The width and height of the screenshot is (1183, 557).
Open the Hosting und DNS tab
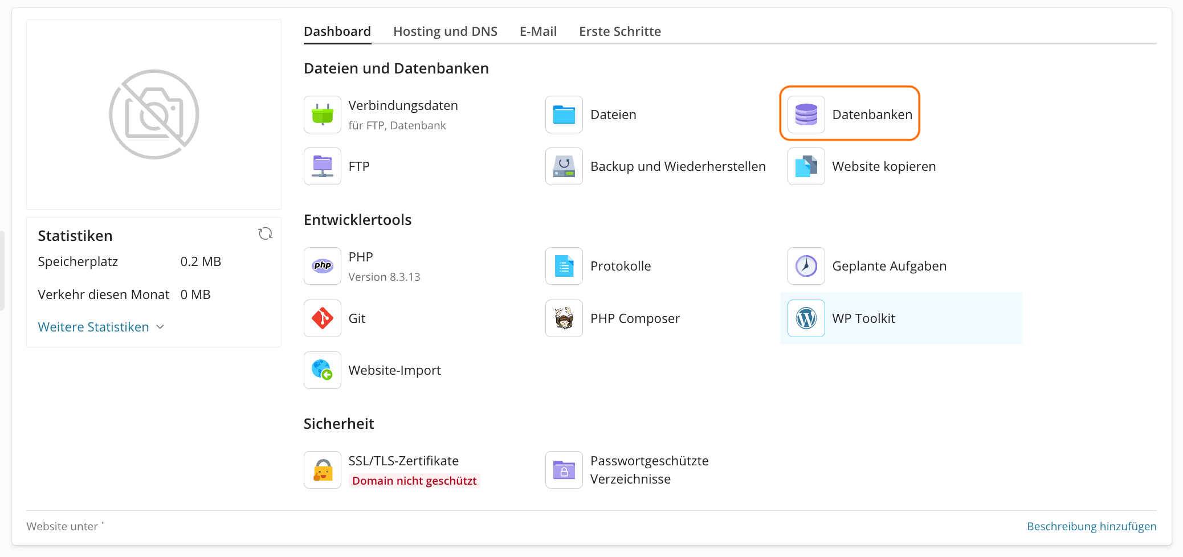click(x=445, y=31)
